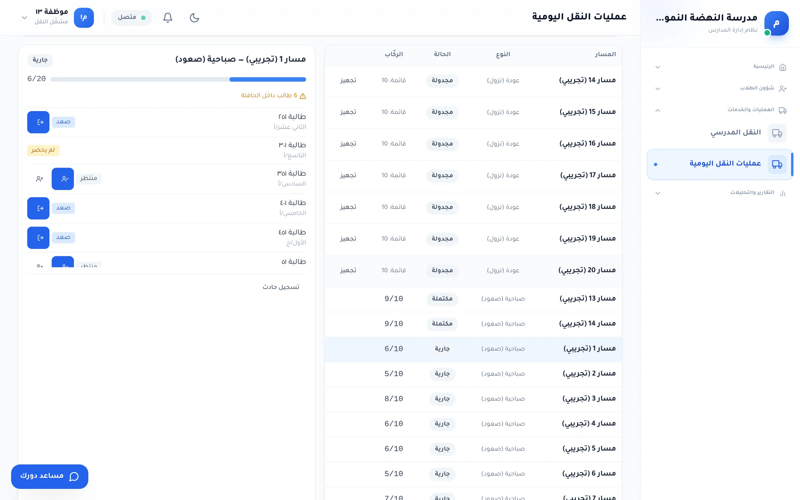The height and width of the screenshot is (500, 800).
Task: Click the chart icon beside التقارير والتحليلات
Action: (x=783, y=193)
